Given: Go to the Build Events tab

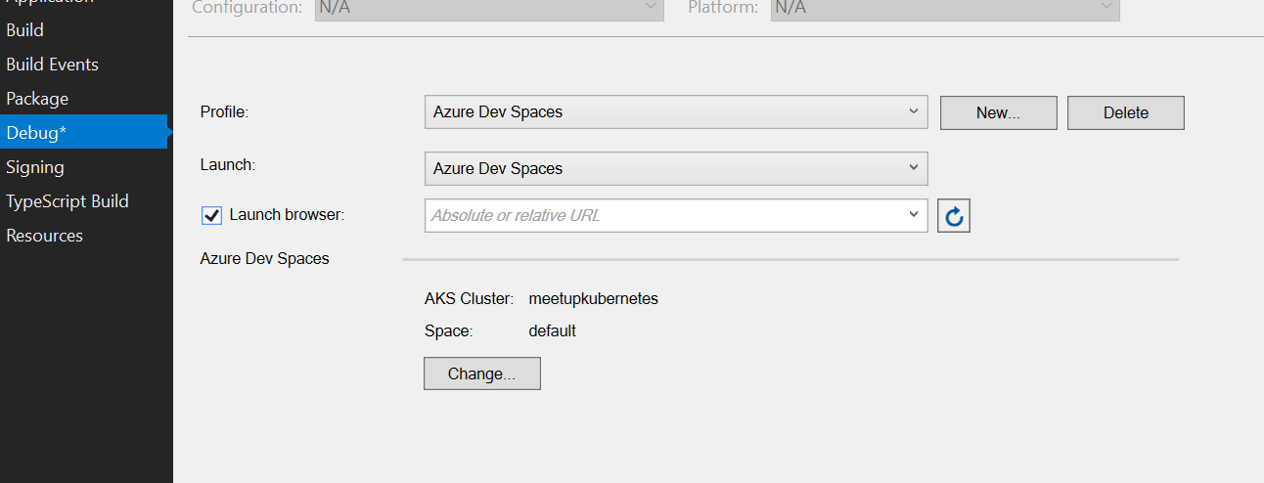Looking at the screenshot, I should [53, 65].
